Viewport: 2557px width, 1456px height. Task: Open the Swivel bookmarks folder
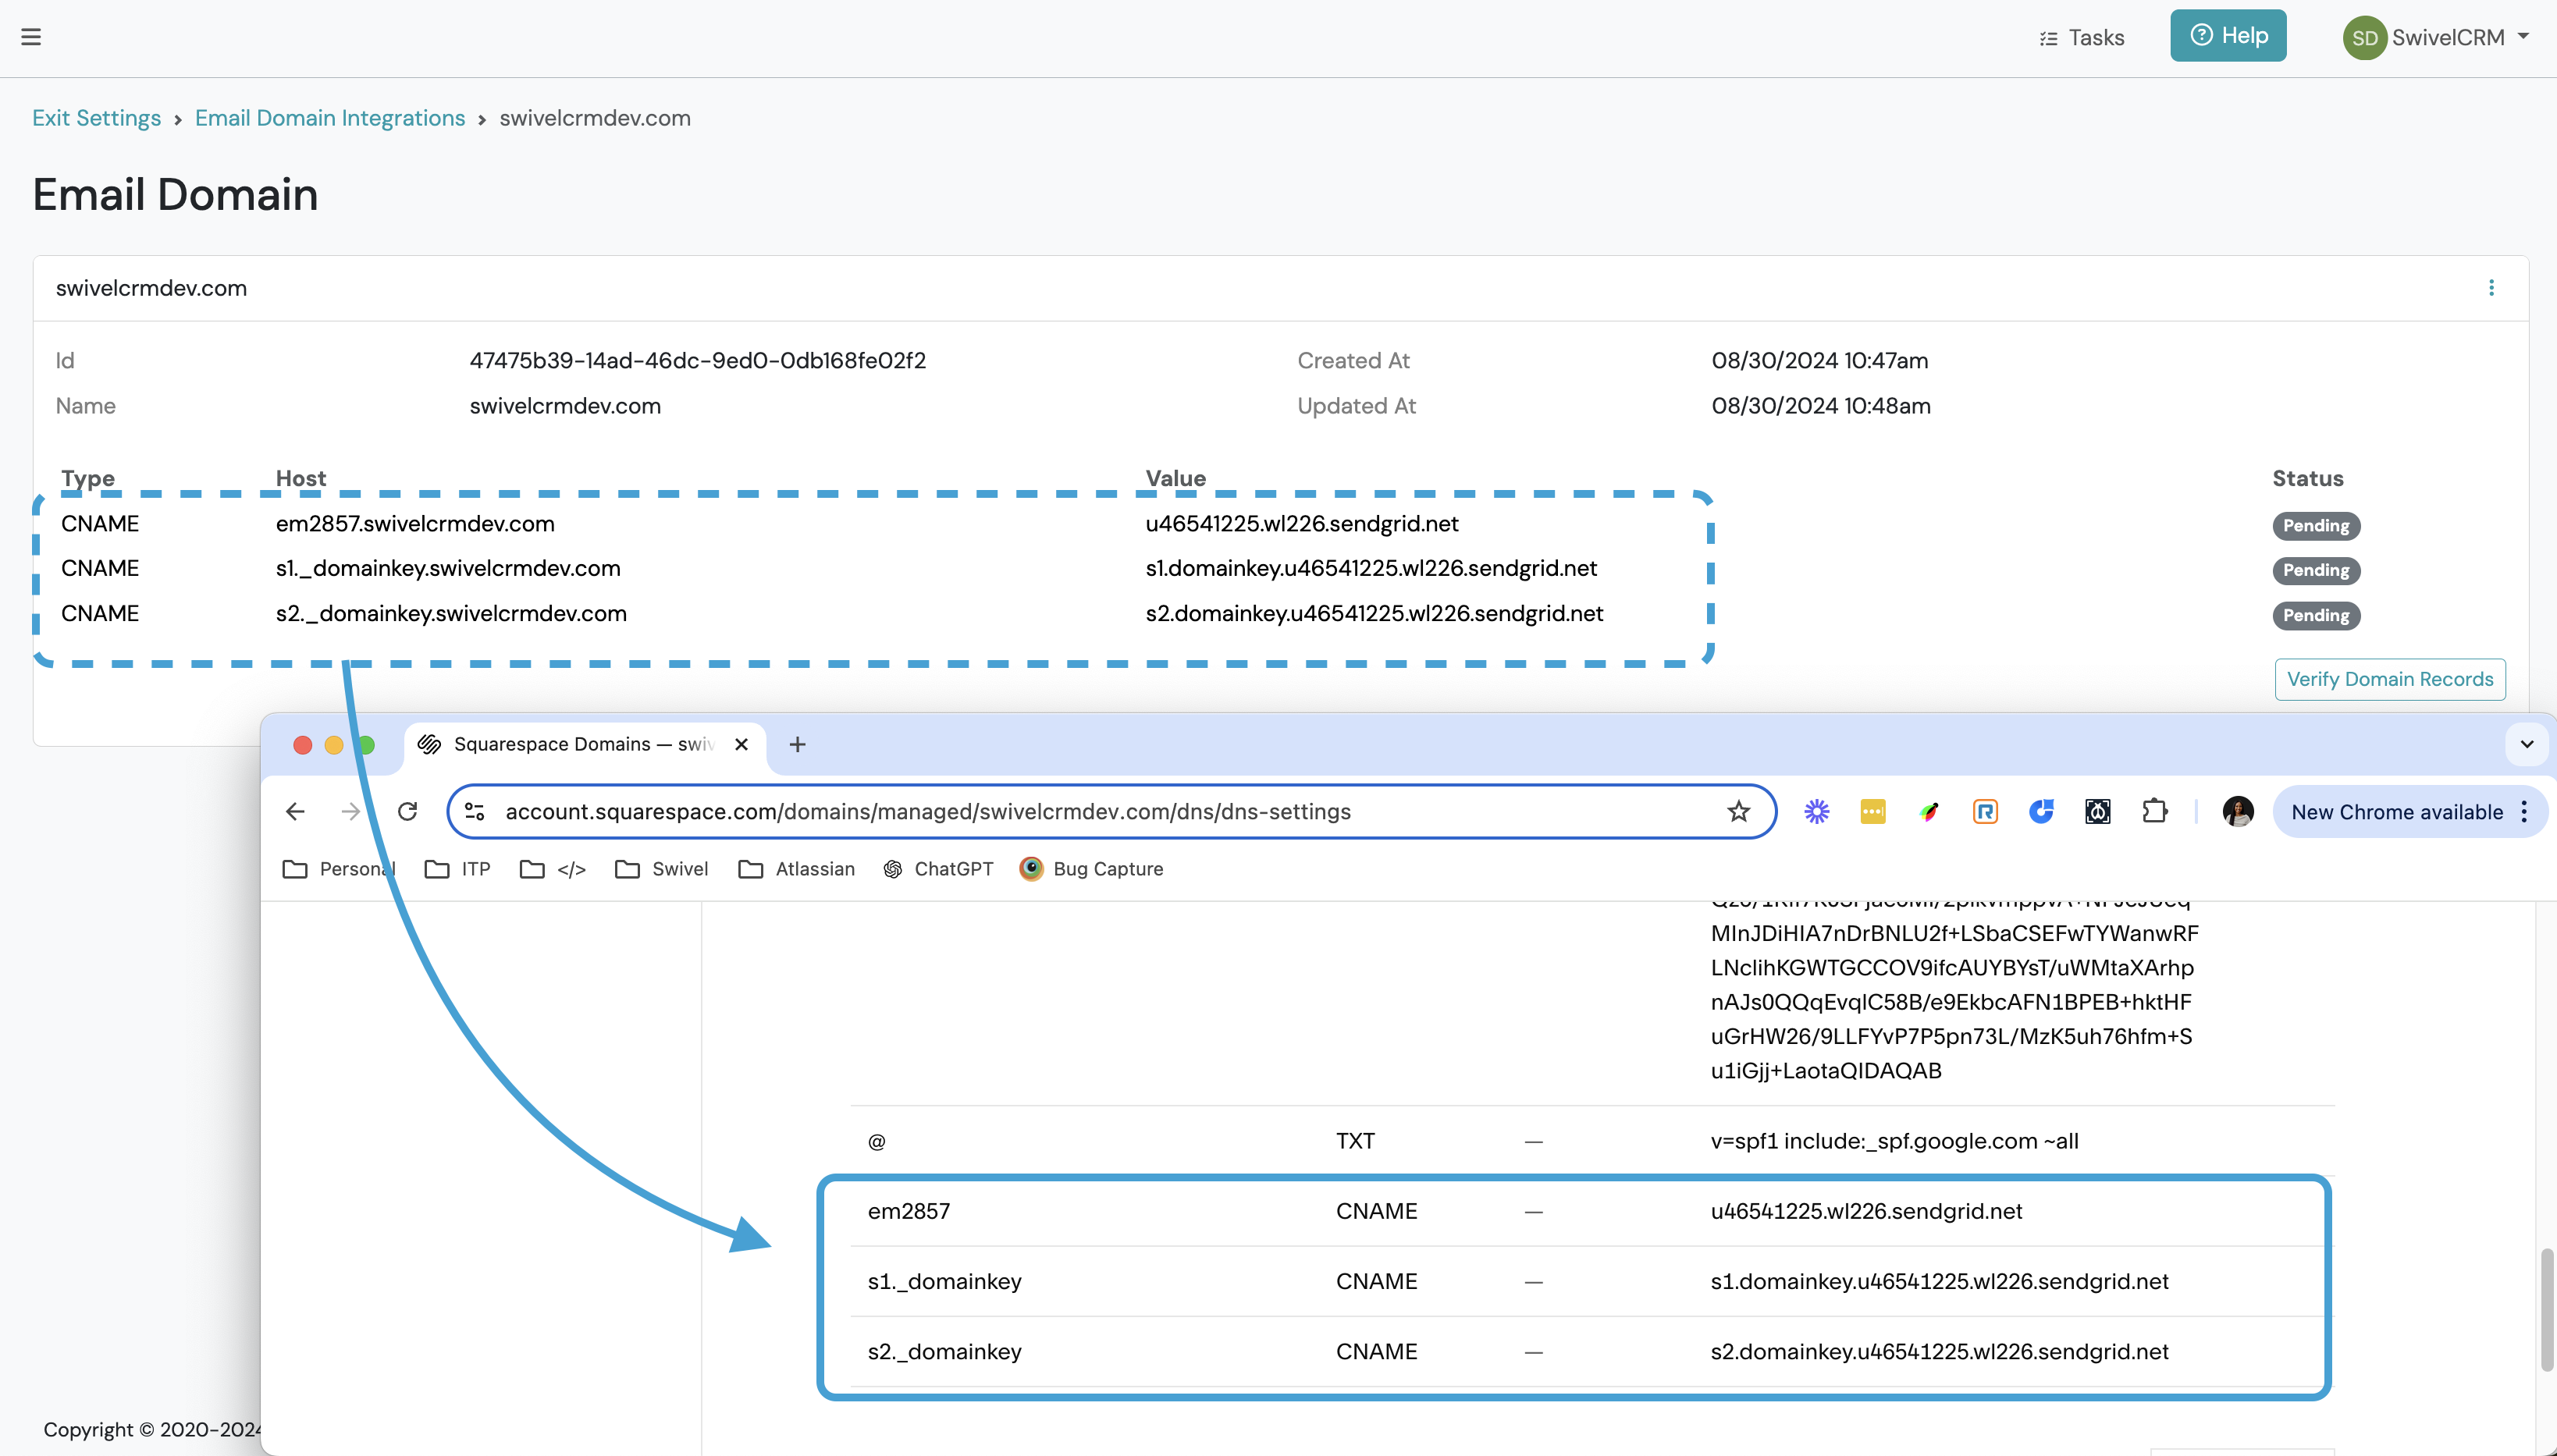point(662,869)
